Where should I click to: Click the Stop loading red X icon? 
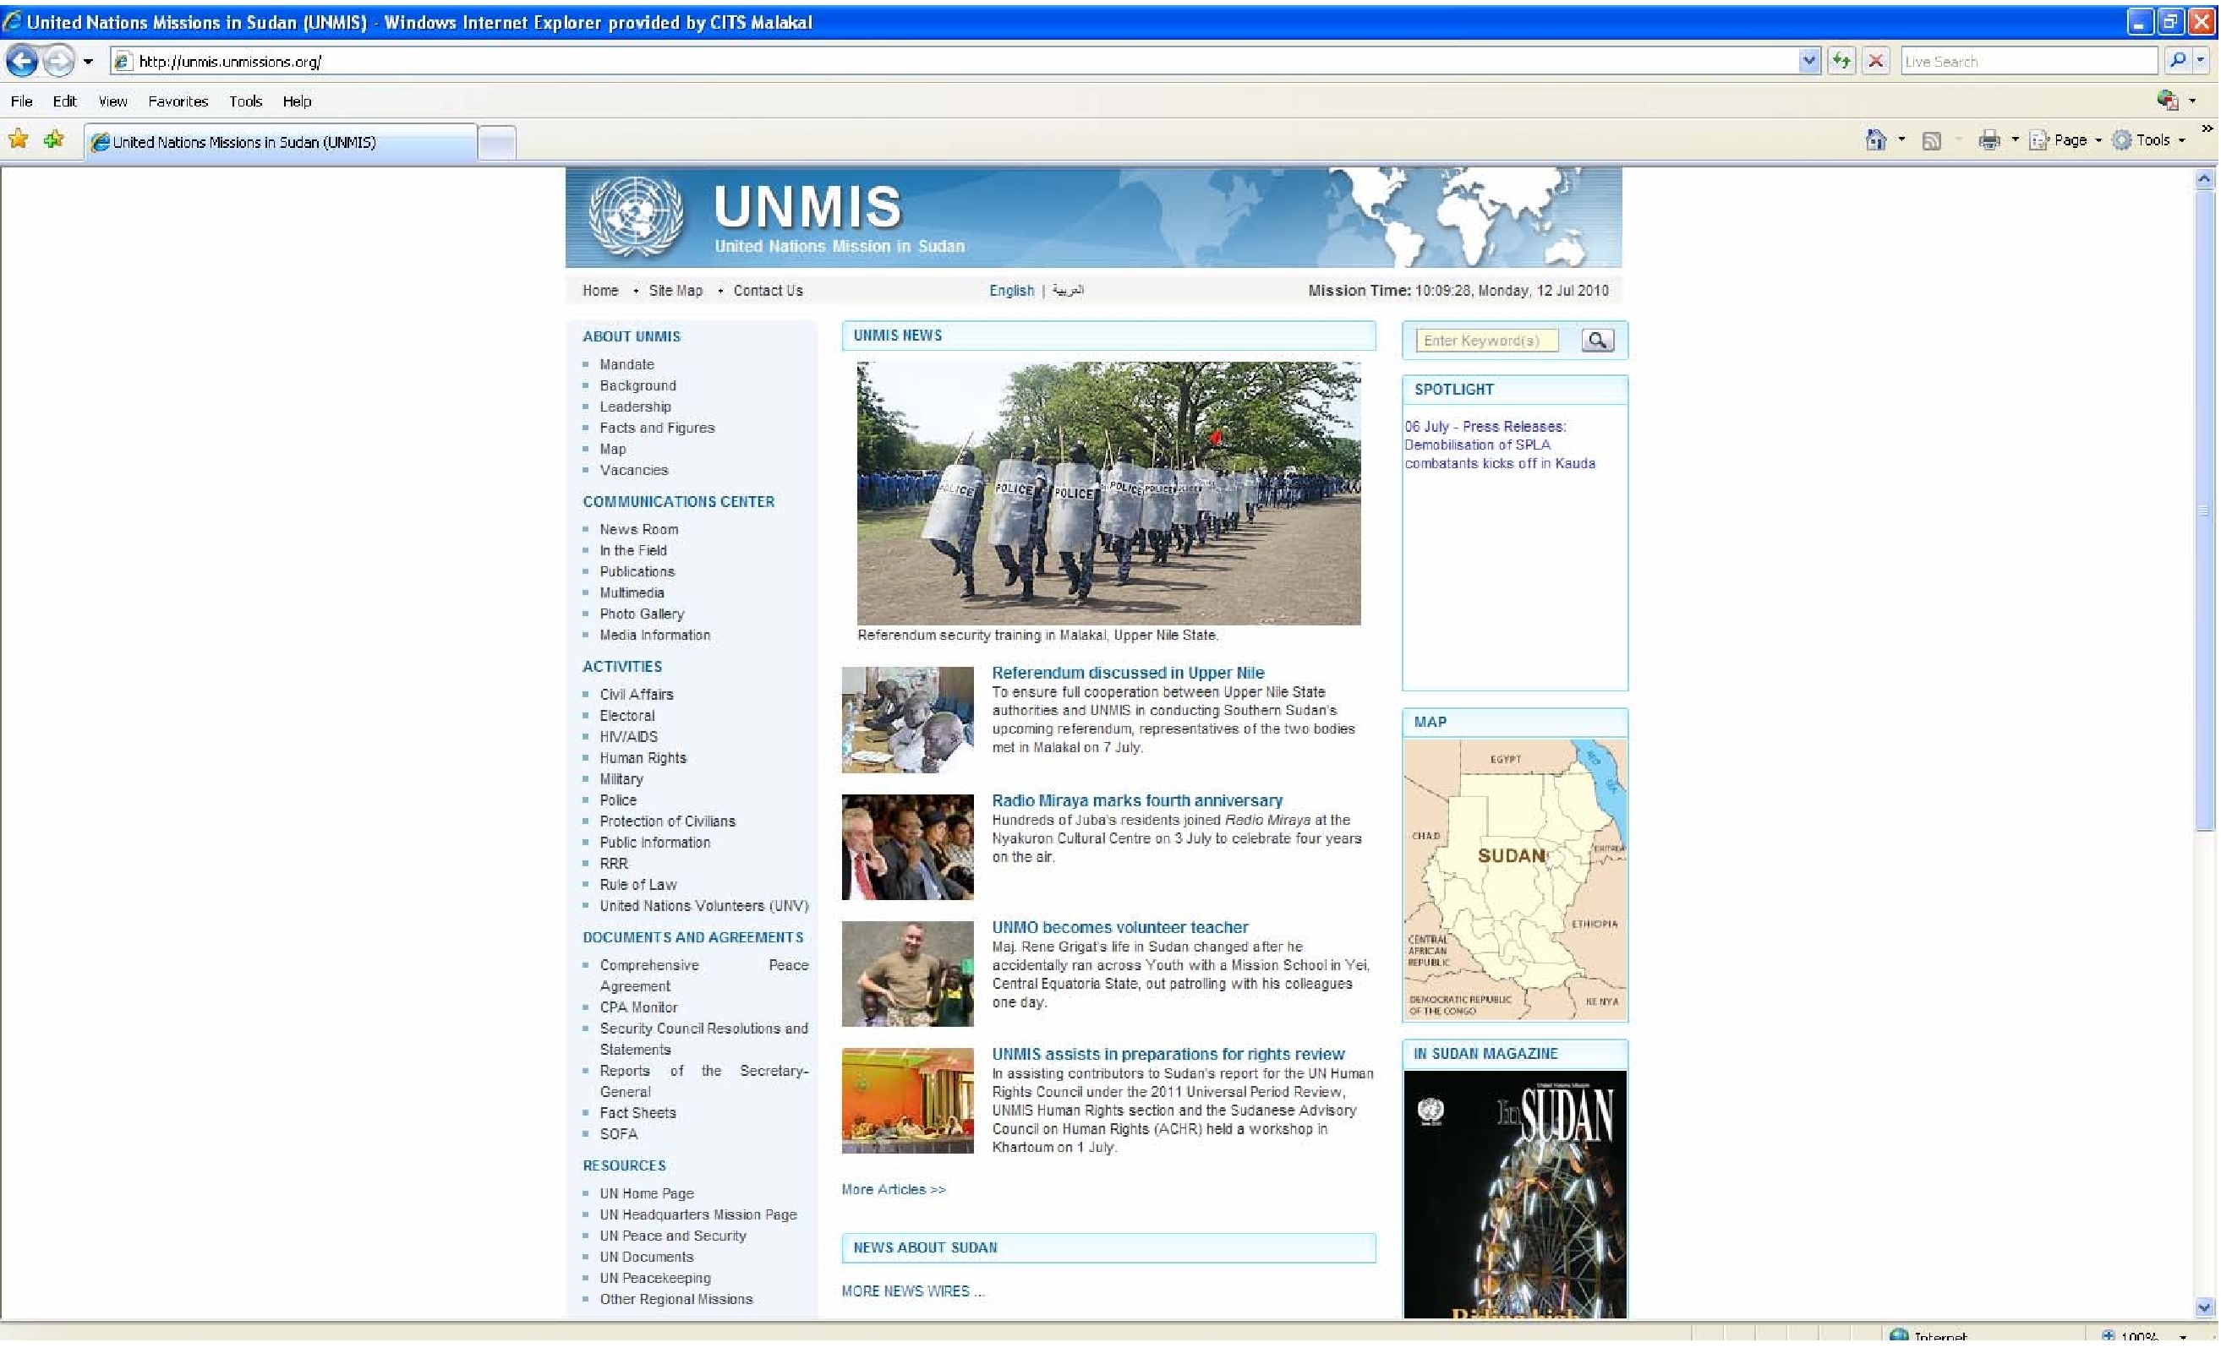(1875, 61)
